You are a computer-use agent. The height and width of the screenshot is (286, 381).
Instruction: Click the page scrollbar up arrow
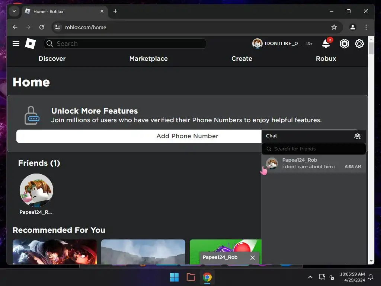(x=371, y=39)
